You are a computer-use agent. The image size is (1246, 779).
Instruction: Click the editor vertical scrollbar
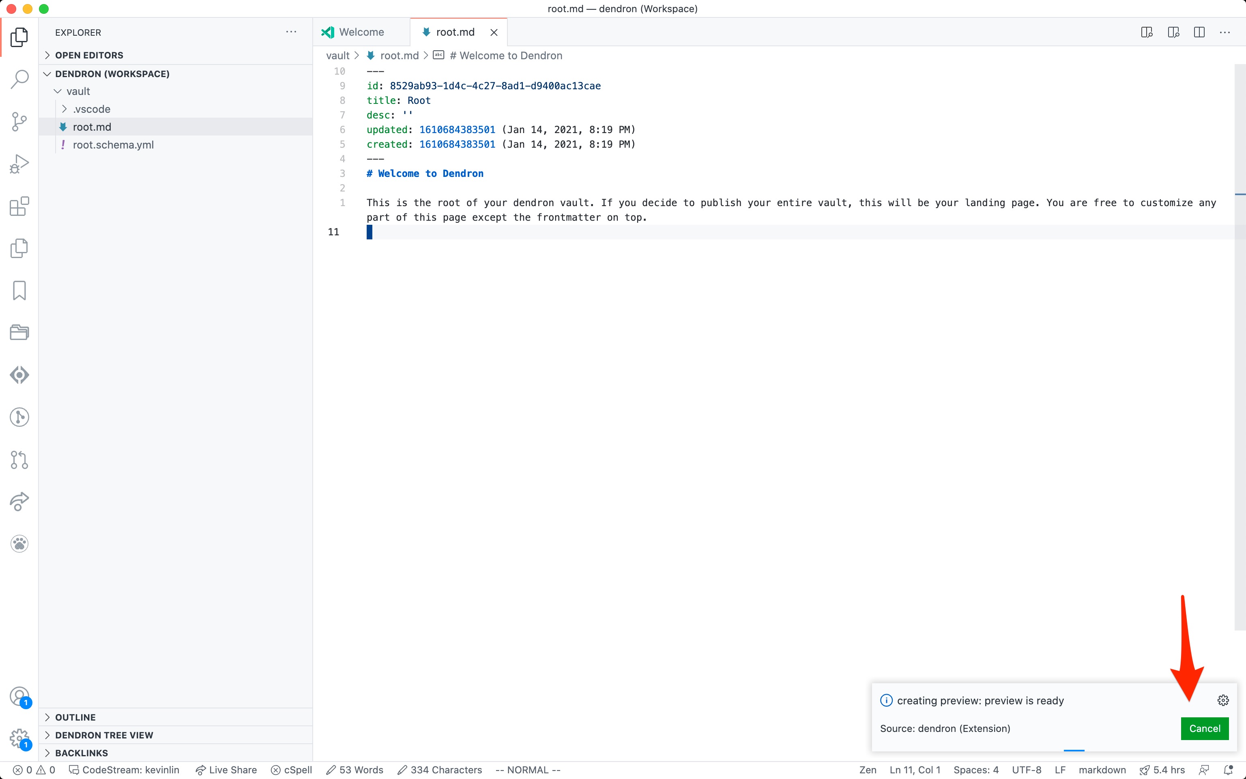[1240, 345]
